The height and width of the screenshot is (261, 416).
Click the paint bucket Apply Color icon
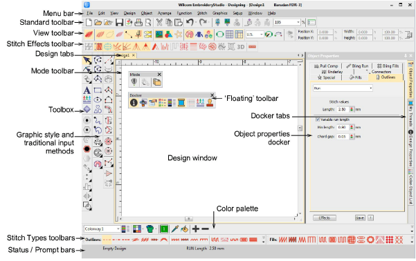[x=184, y=229]
